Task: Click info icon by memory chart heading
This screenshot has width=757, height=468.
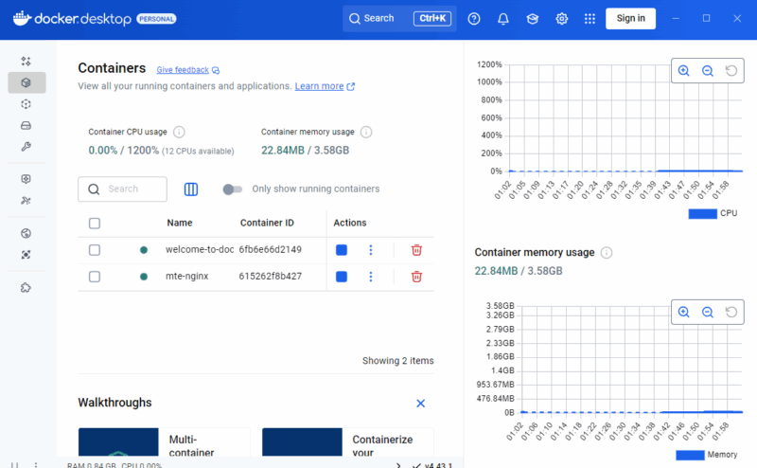Action: point(607,253)
